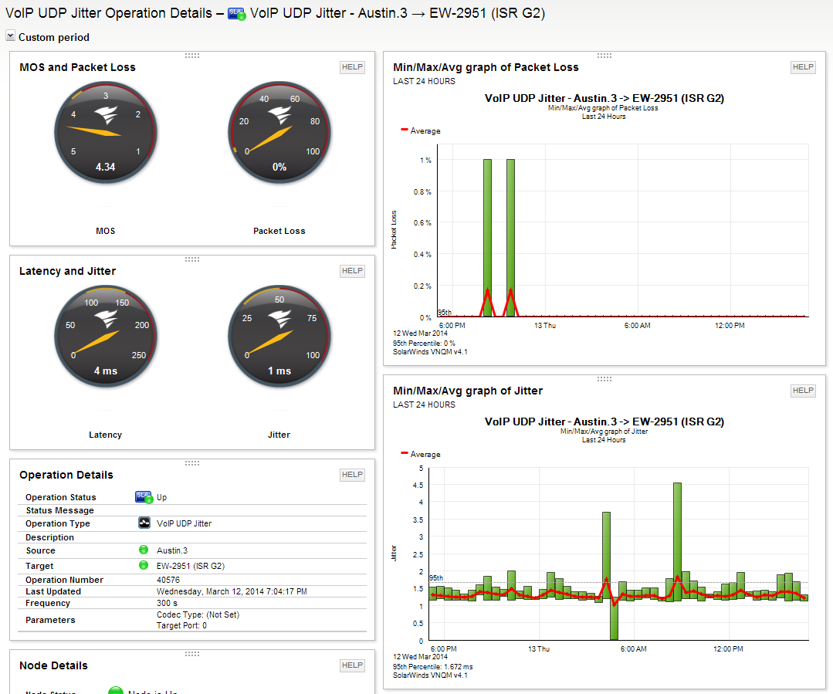Image resolution: width=833 pixels, height=694 pixels.
Task: Open Help for MOS and Packet Loss
Action: pos(352,67)
